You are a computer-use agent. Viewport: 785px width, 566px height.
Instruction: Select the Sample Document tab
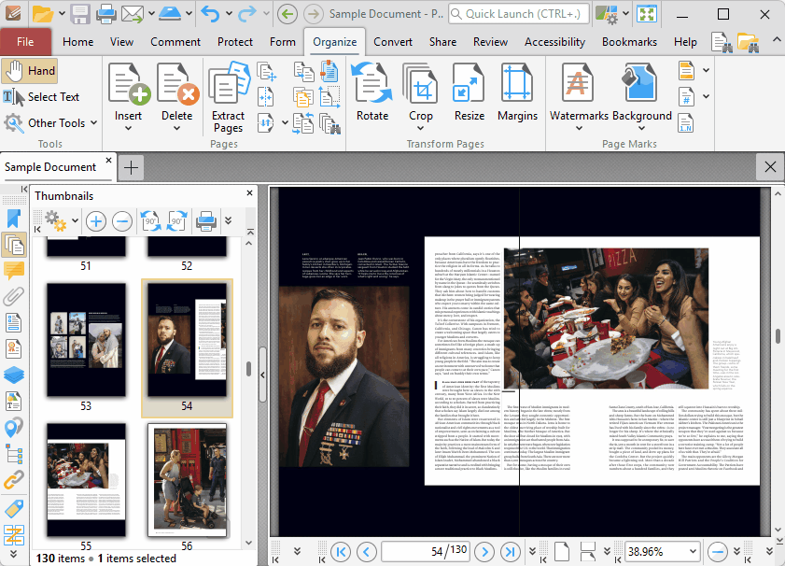pos(50,167)
